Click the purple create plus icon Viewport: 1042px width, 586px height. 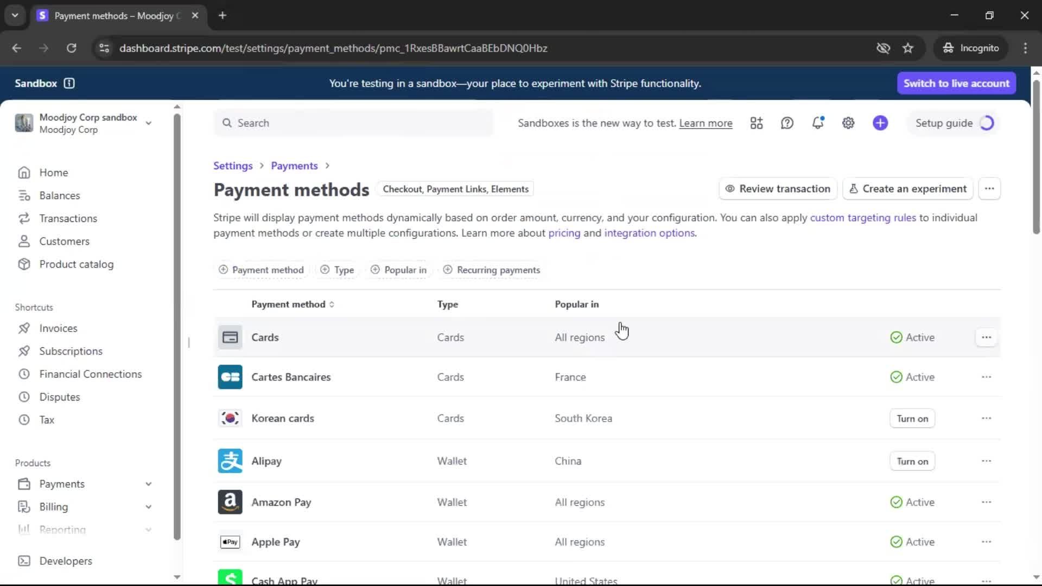tap(880, 123)
